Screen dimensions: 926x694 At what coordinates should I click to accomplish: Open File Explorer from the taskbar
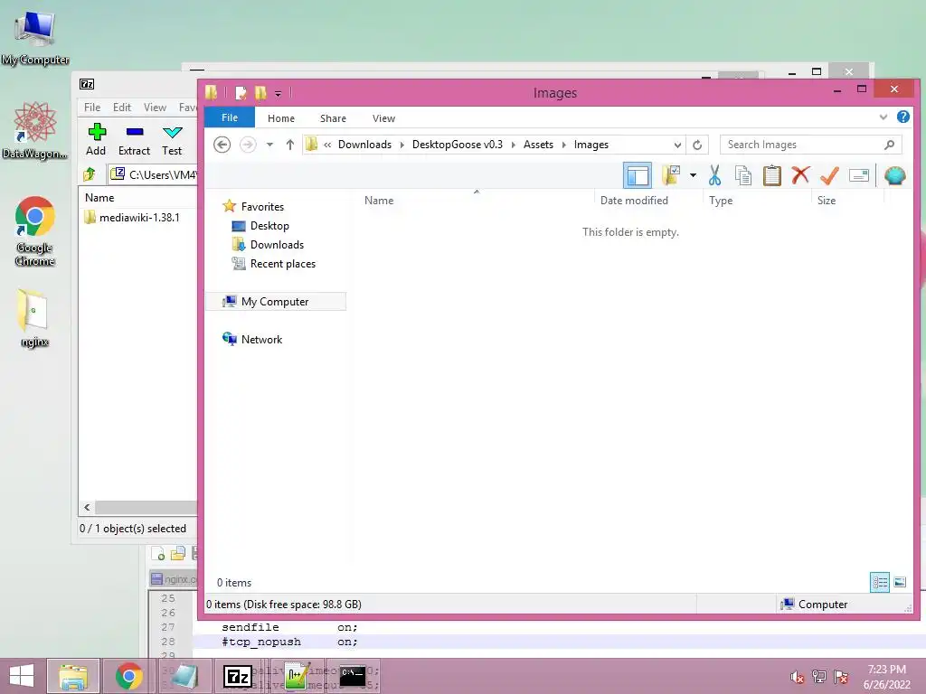(x=73, y=676)
